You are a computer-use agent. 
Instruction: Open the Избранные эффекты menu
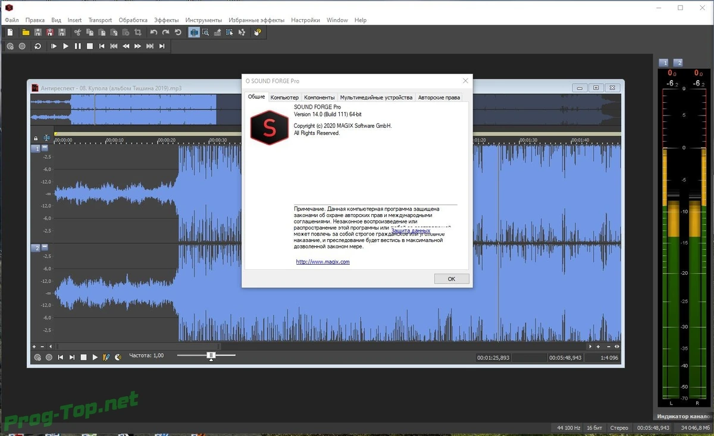click(255, 20)
